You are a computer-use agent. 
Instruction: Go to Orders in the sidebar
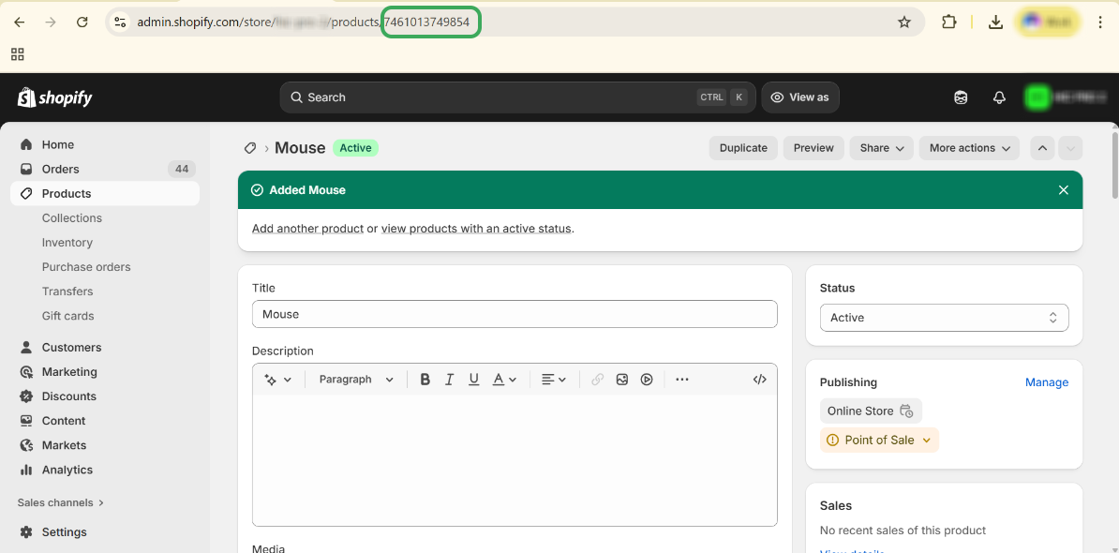coord(61,170)
